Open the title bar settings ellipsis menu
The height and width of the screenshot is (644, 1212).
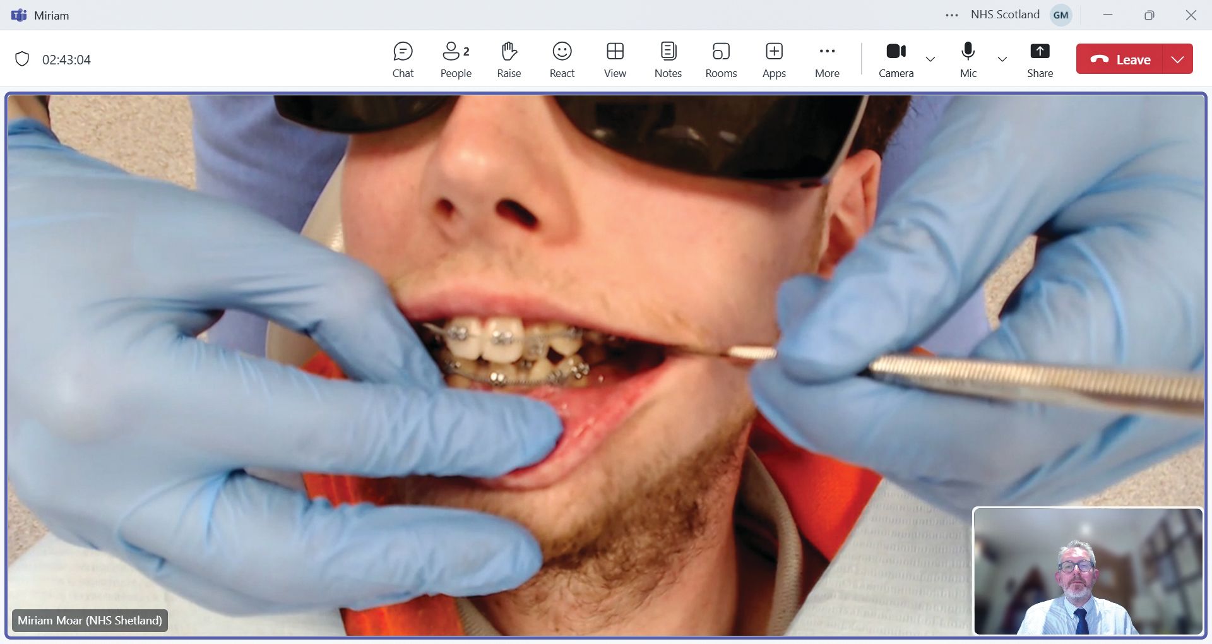point(952,15)
